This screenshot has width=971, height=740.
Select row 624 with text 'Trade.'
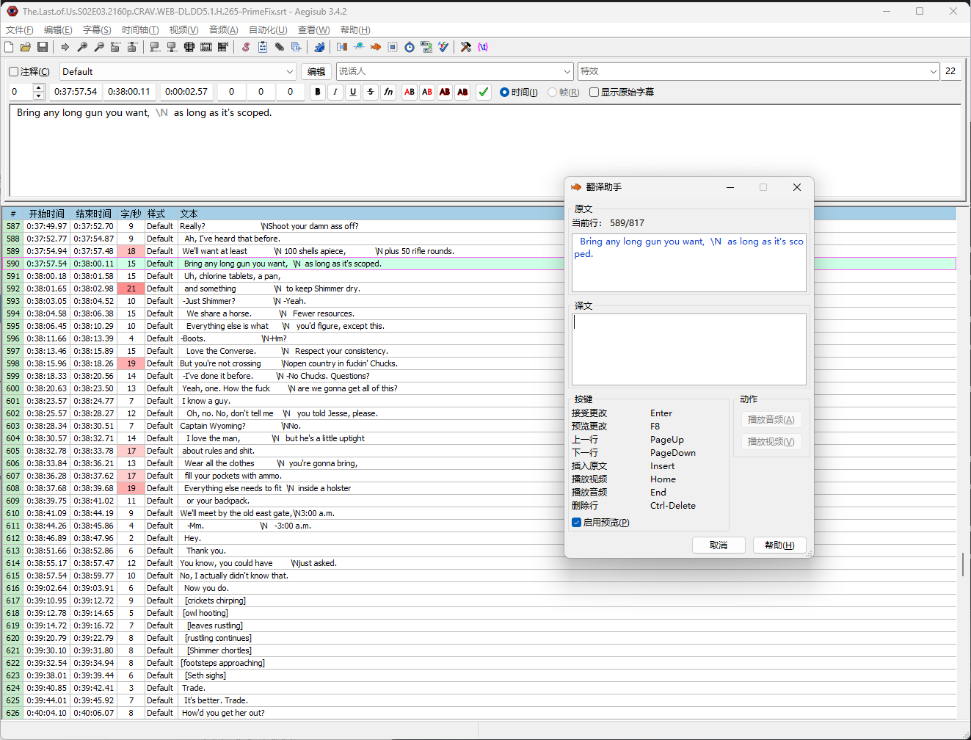click(479, 688)
